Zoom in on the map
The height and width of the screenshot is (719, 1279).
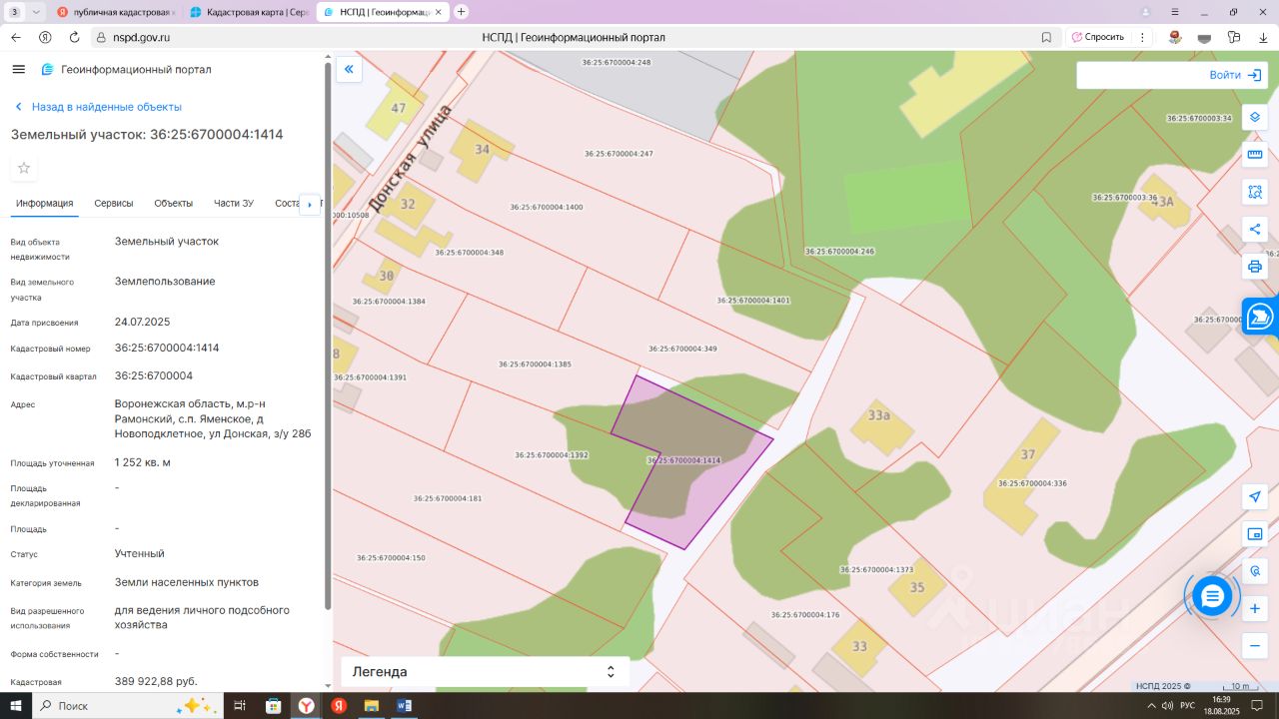pyautogui.click(x=1255, y=608)
